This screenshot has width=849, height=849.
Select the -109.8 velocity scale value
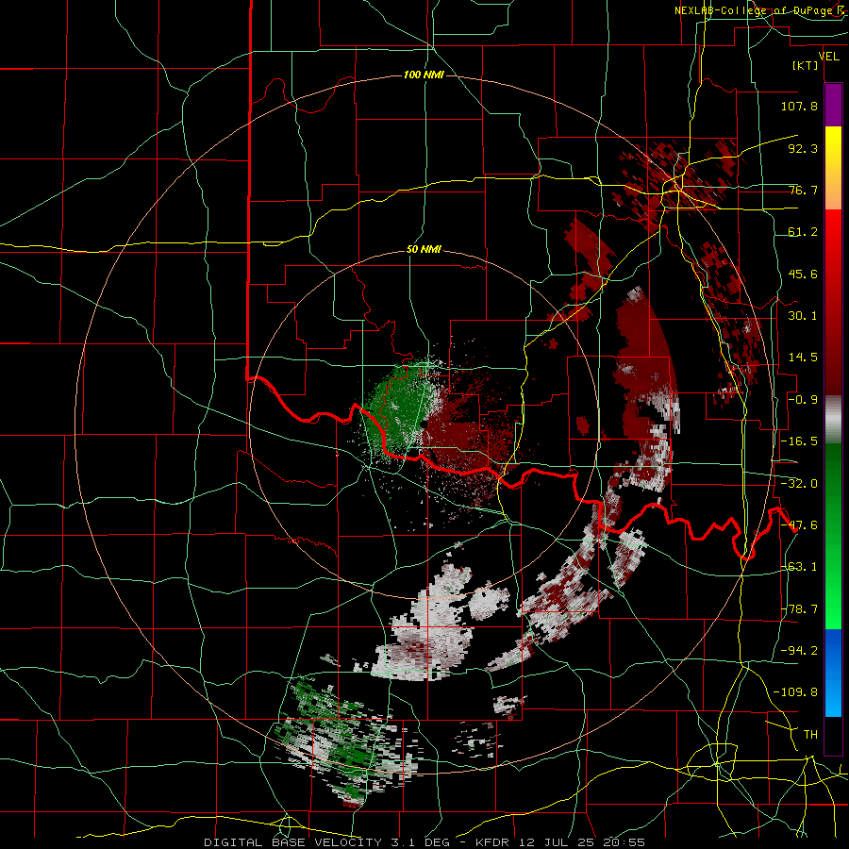click(x=795, y=692)
